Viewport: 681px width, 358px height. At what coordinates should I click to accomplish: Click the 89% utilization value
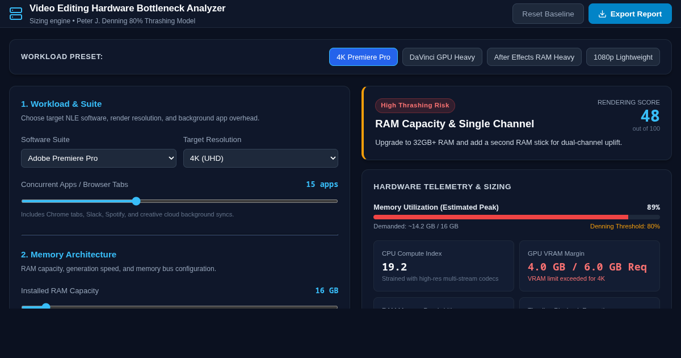coord(653,207)
